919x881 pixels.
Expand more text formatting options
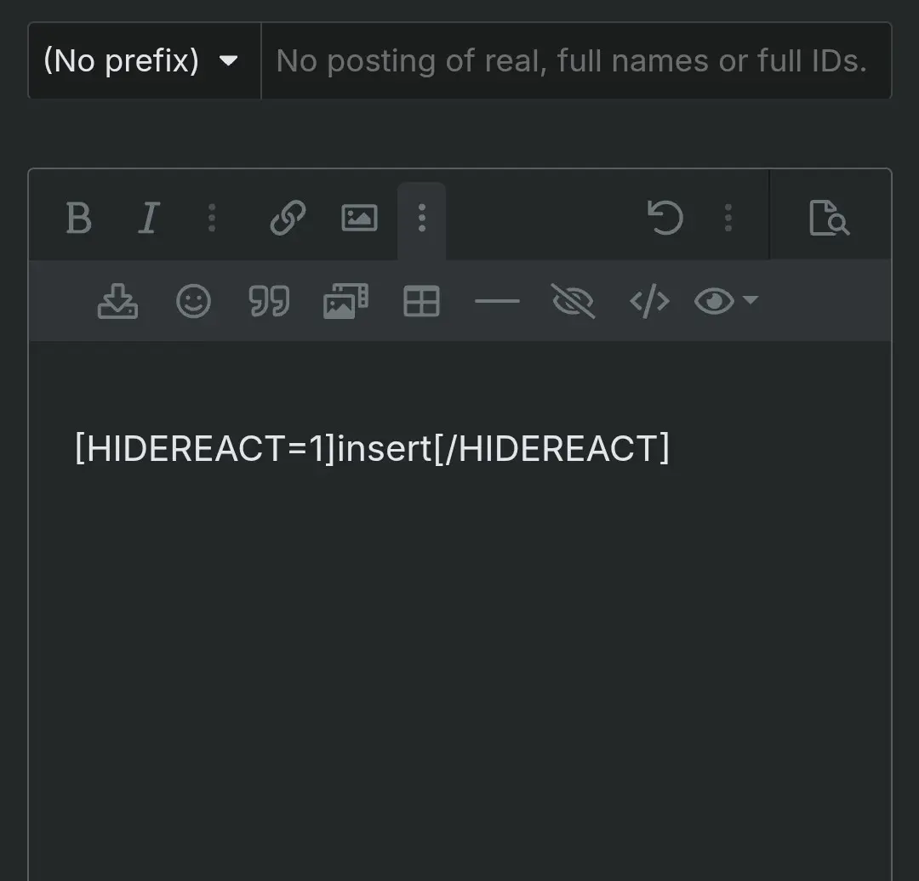(212, 218)
